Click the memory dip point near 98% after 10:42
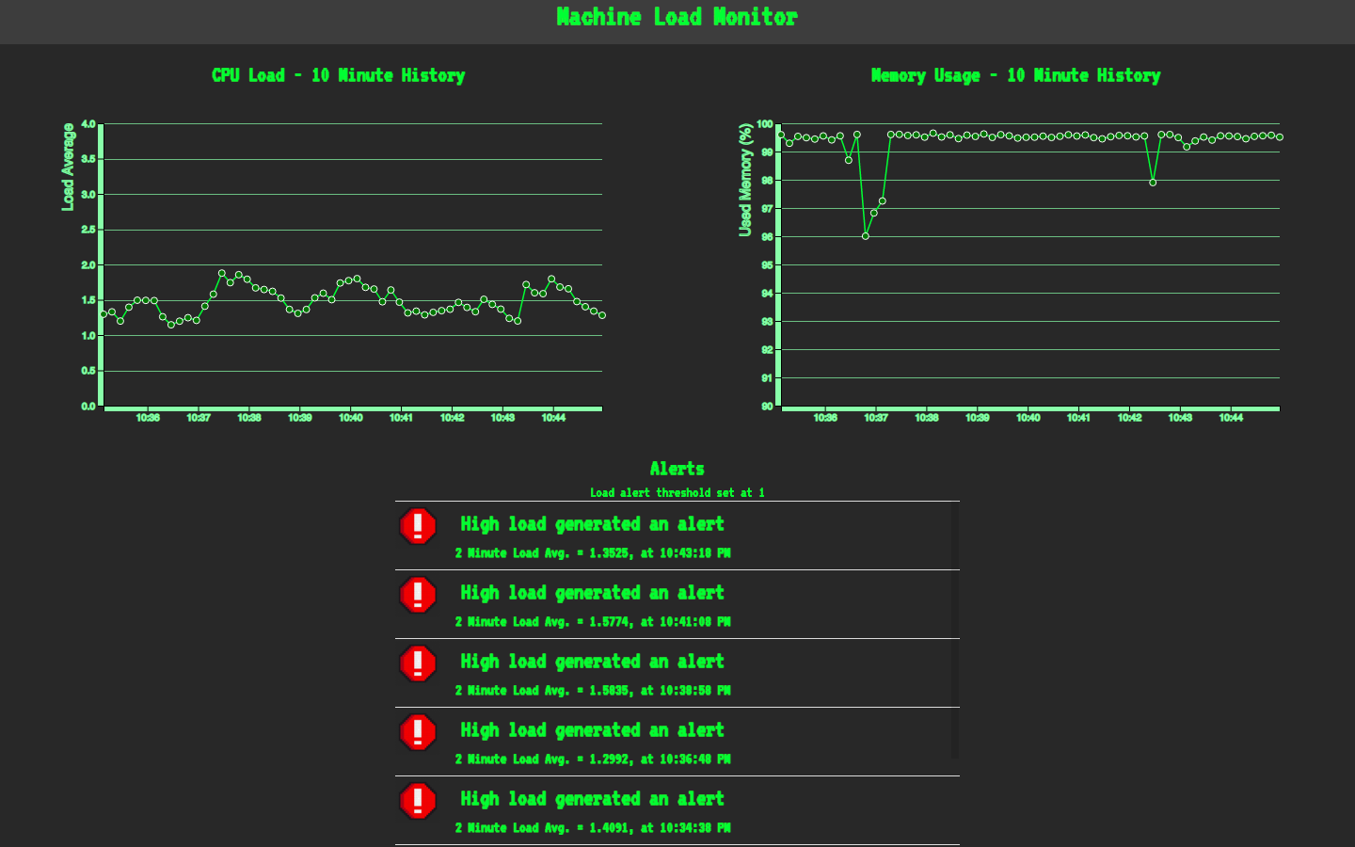The image size is (1355, 847). (x=1153, y=183)
